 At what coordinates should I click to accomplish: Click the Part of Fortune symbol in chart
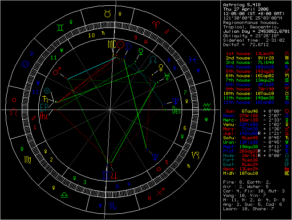(x=54, y=91)
